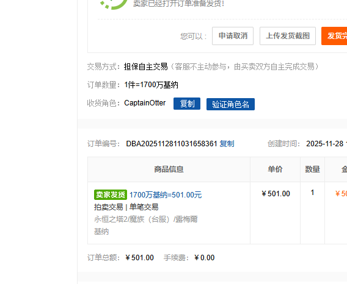Viewport: 347px width, 284px height.
Task: Open the 1700万基纳=501.00元 product link
Action: (x=166, y=195)
